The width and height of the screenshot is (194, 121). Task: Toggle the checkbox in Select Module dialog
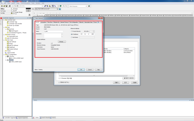click(x=59, y=82)
